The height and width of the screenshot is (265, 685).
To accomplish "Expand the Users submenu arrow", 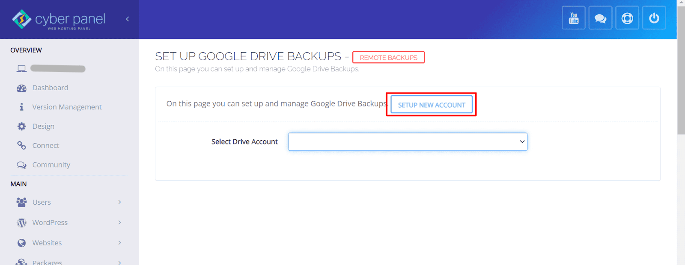I will pos(119,202).
